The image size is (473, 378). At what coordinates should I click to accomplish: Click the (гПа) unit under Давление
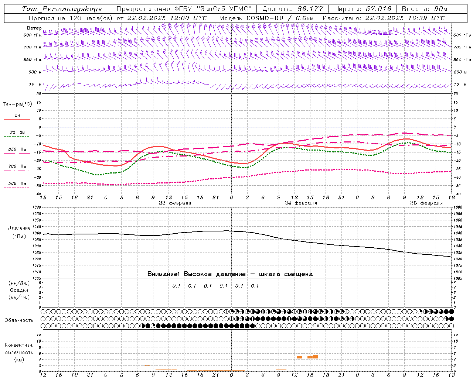tap(19, 236)
